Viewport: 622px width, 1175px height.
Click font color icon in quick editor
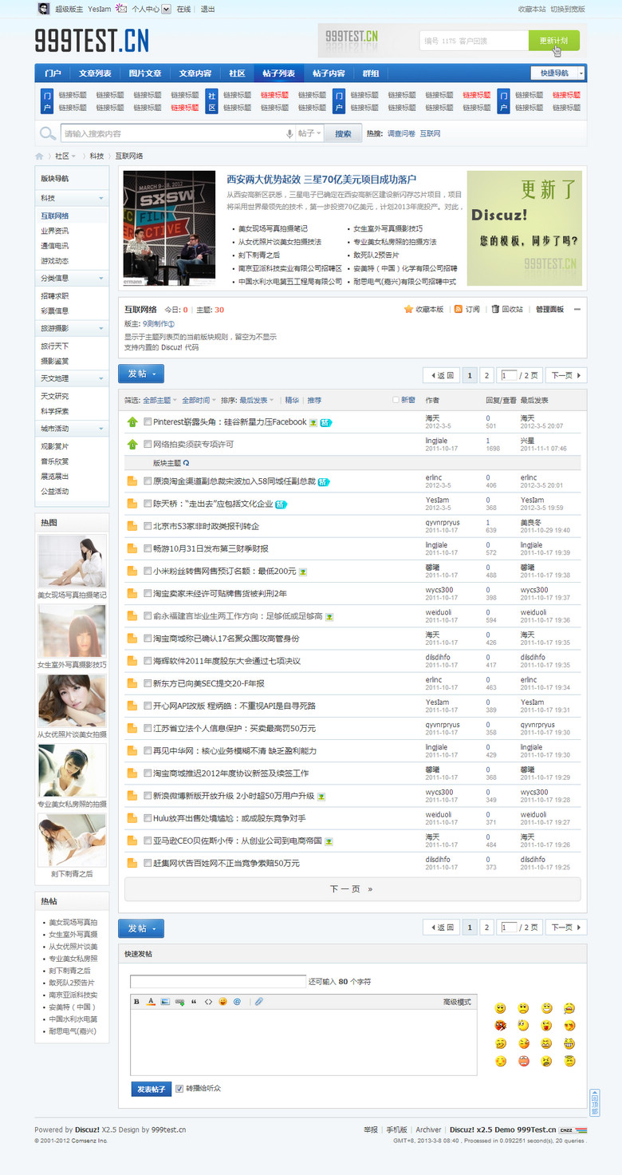point(151,1001)
